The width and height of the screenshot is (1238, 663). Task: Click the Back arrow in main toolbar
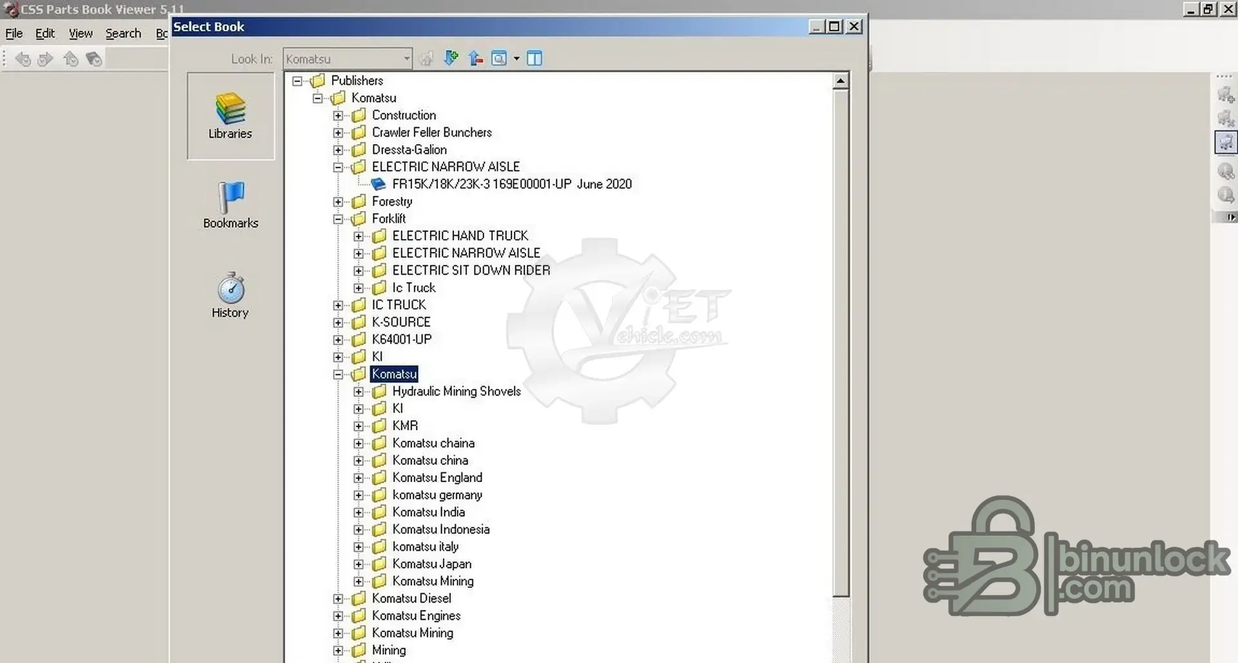click(23, 59)
